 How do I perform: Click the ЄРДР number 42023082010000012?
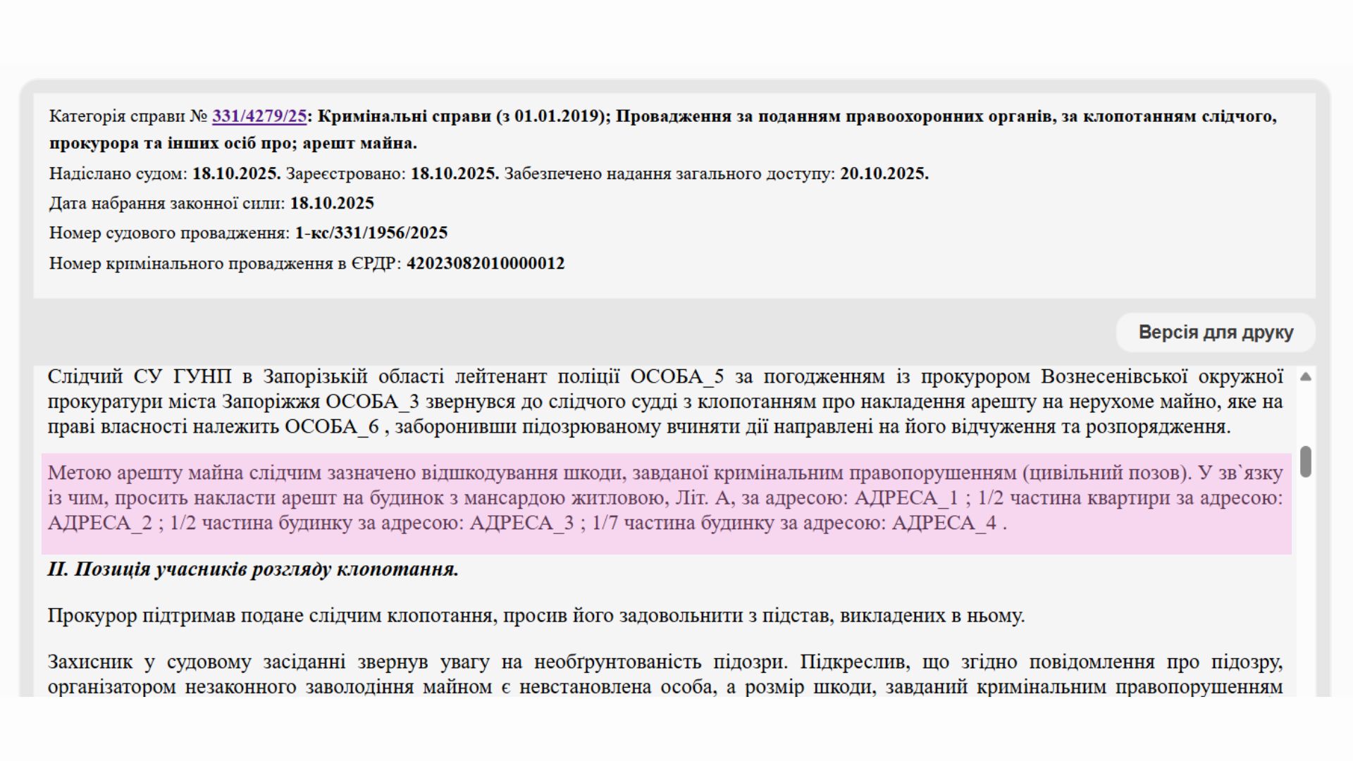486,264
